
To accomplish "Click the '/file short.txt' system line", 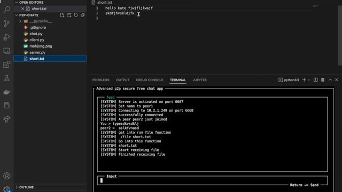I will pyautogui.click(x=126, y=137).
